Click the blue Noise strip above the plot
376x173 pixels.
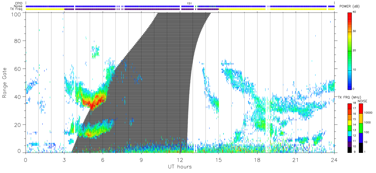pyautogui.click(x=180, y=6)
